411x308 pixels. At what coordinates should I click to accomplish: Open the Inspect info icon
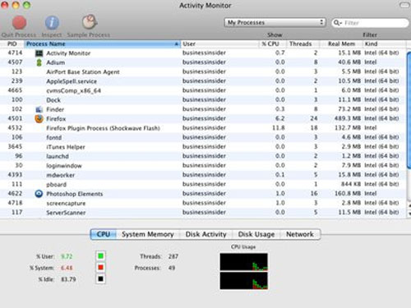point(52,23)
